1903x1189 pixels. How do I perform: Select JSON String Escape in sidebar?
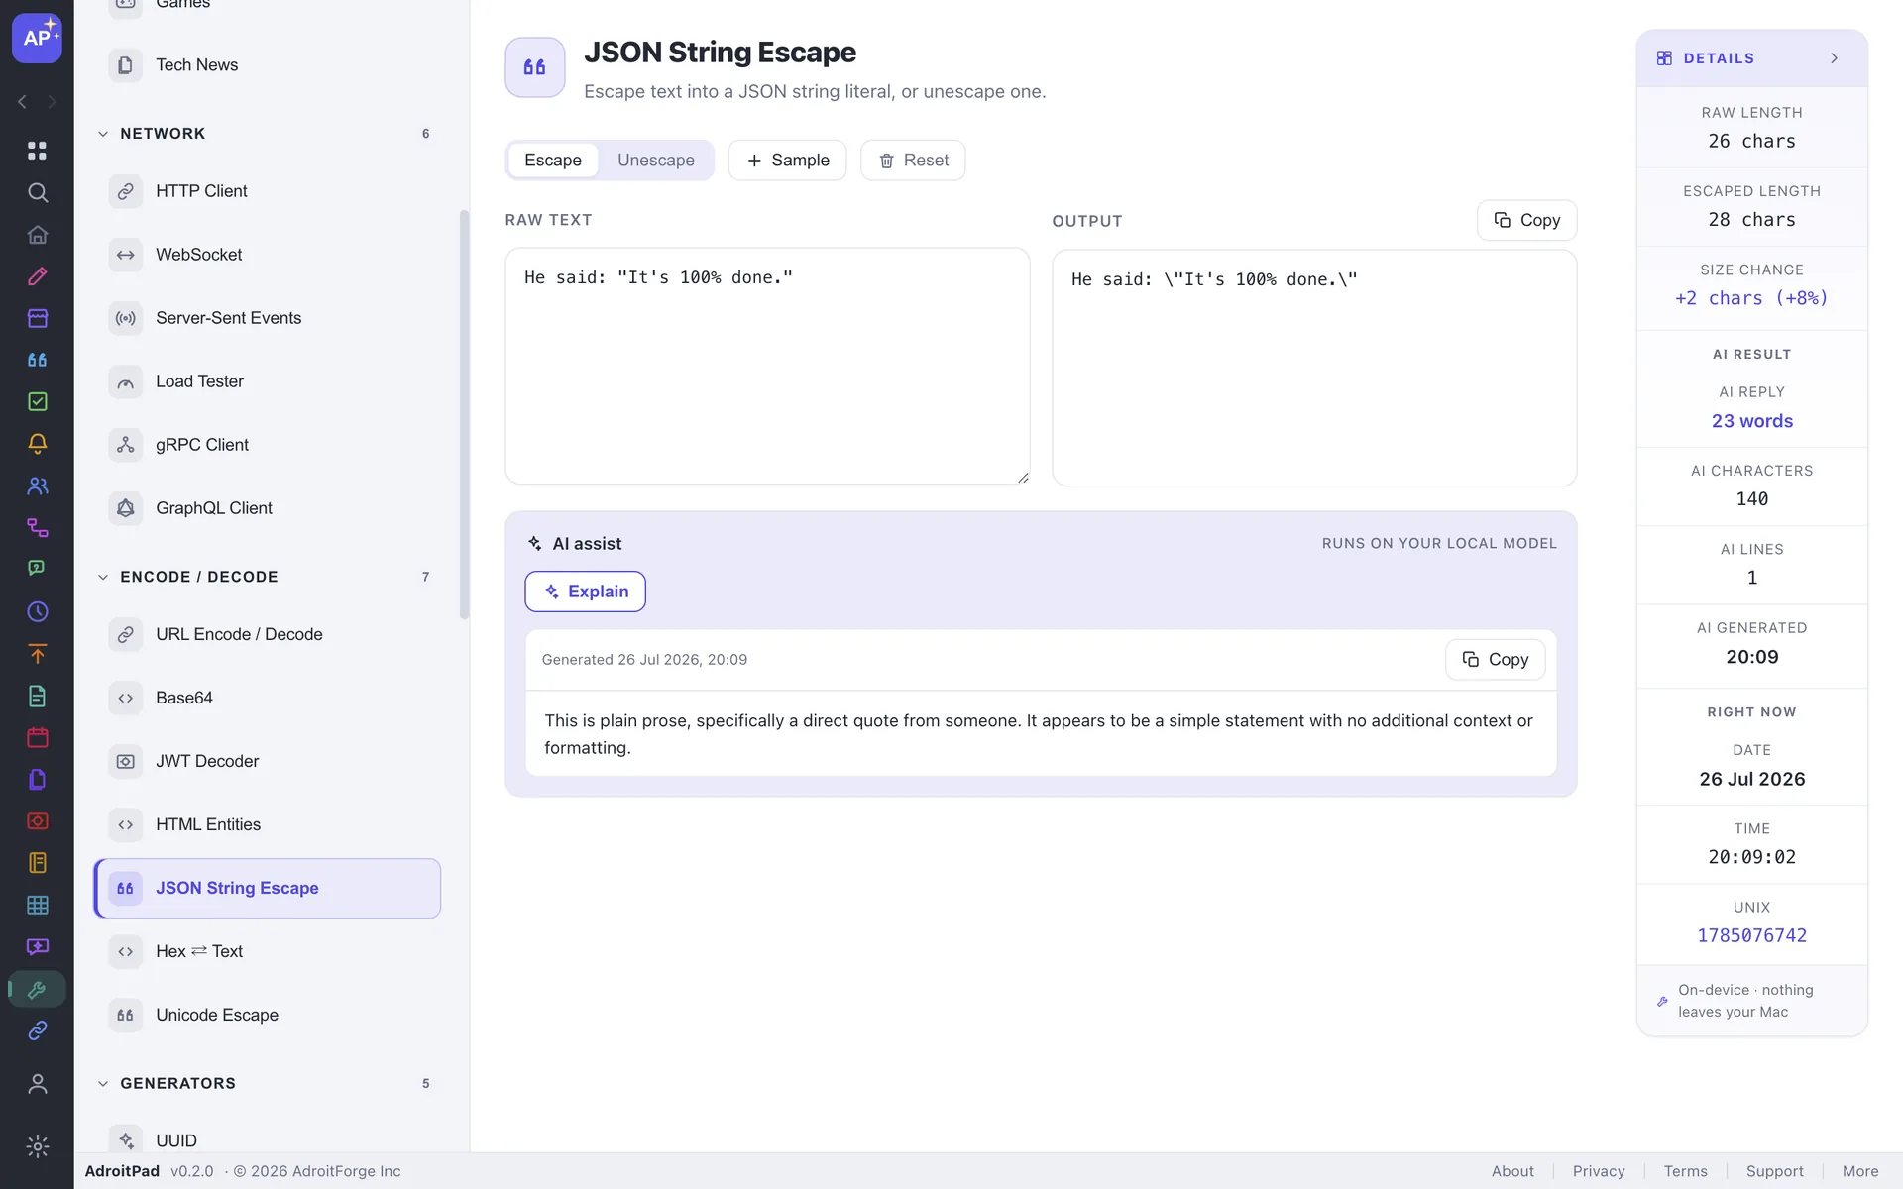point(268,888)
